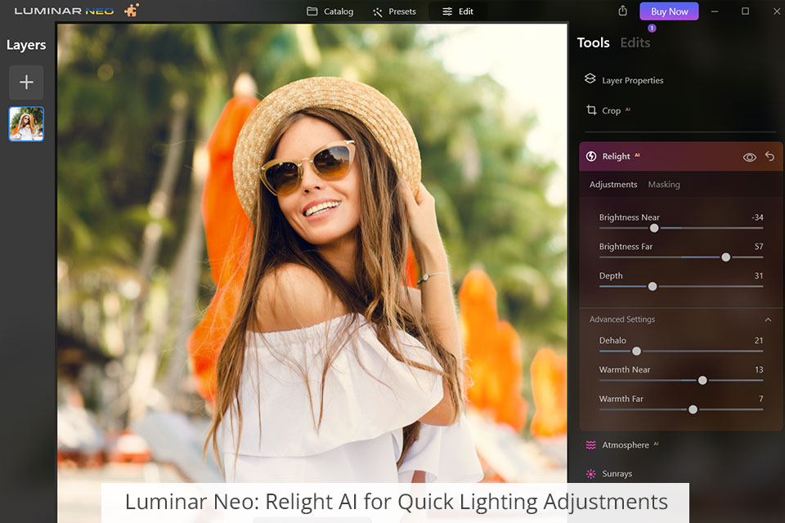Click the Relight lightning icon
Viewport: 785px width, 523px height.
pyautogui.click(x=591, y=156)
